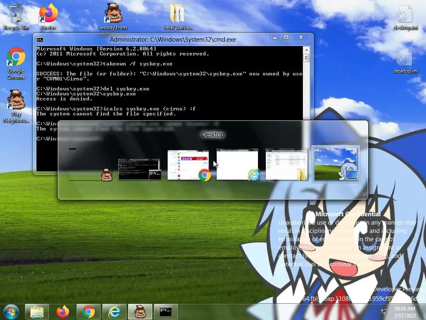426x320 pixels.
Task: Click the 'icalcs syskey.exe <cirno> :f' line
Action: click(116, 109)
